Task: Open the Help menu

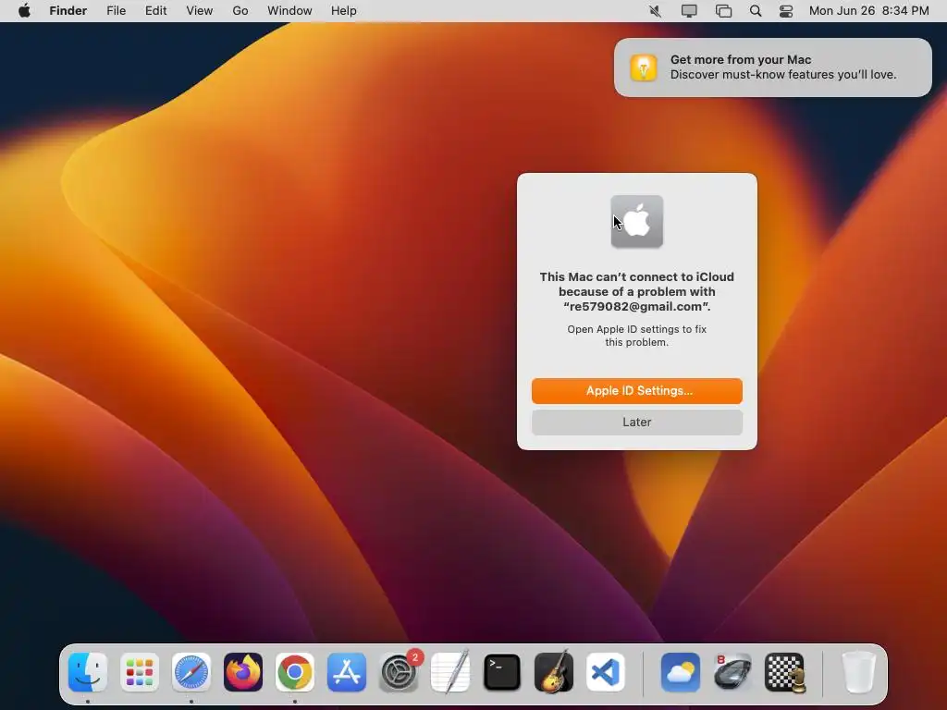Action: [344, 11]
